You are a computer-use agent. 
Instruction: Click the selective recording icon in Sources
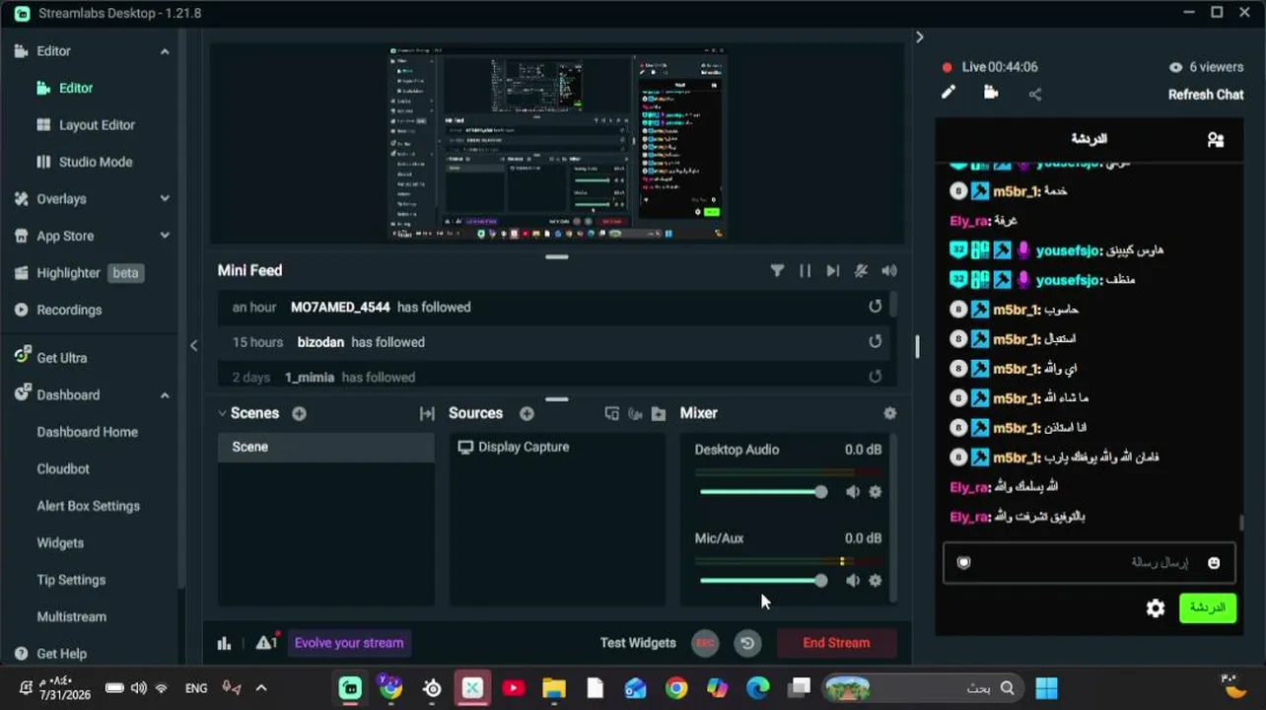point(635,413)
